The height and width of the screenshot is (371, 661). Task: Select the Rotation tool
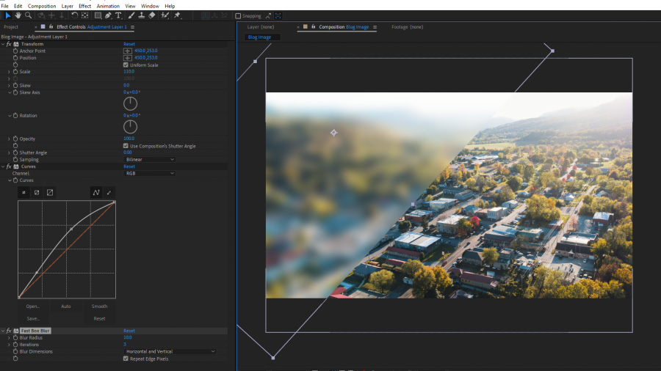click(74, 15)
